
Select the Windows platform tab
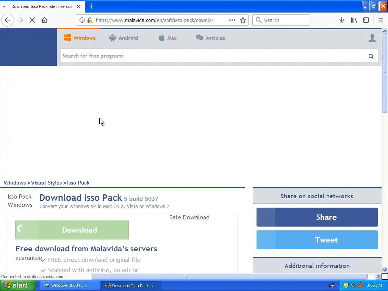click(x=80, y=38)
